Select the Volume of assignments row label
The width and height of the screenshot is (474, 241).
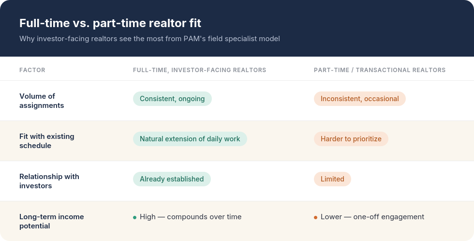coord(42,101)
